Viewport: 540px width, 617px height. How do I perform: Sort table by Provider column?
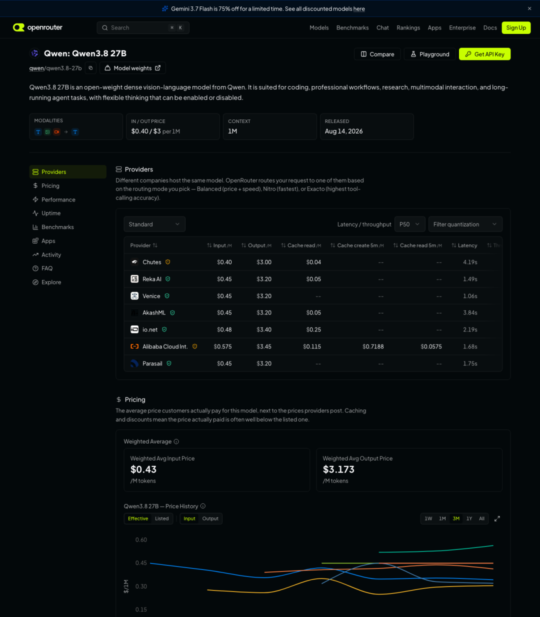click(144, 245)
